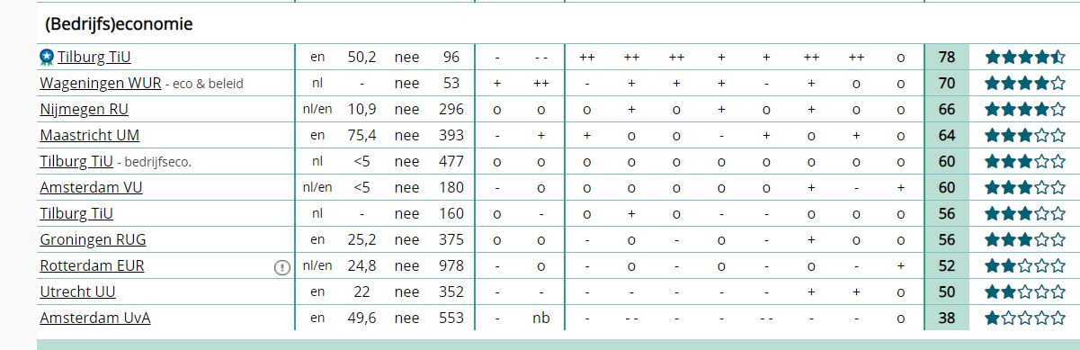This screenshot has width=1080, height=350.
Task: Click the exclamation info icon next to Rotterdam EUR
Action: point(282,267)
